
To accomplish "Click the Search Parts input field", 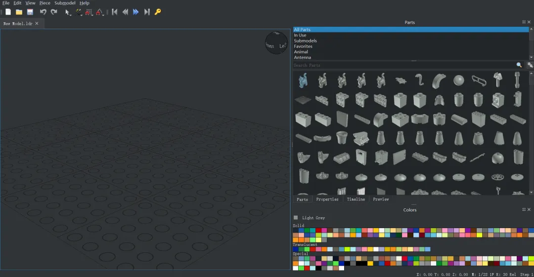I will click(403, 65).
